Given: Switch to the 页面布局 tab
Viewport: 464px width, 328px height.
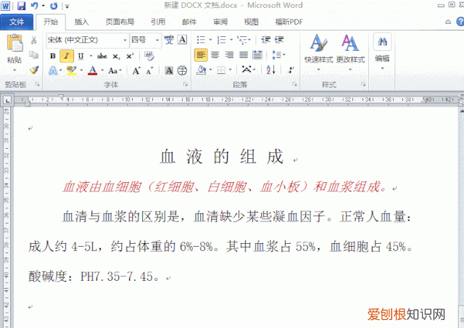Looking at the screenshot, I should pyautogui.click(x=120, y=22).
